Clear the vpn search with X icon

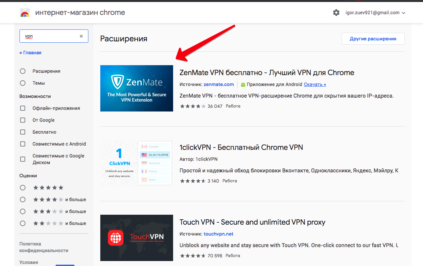(81, 36)
